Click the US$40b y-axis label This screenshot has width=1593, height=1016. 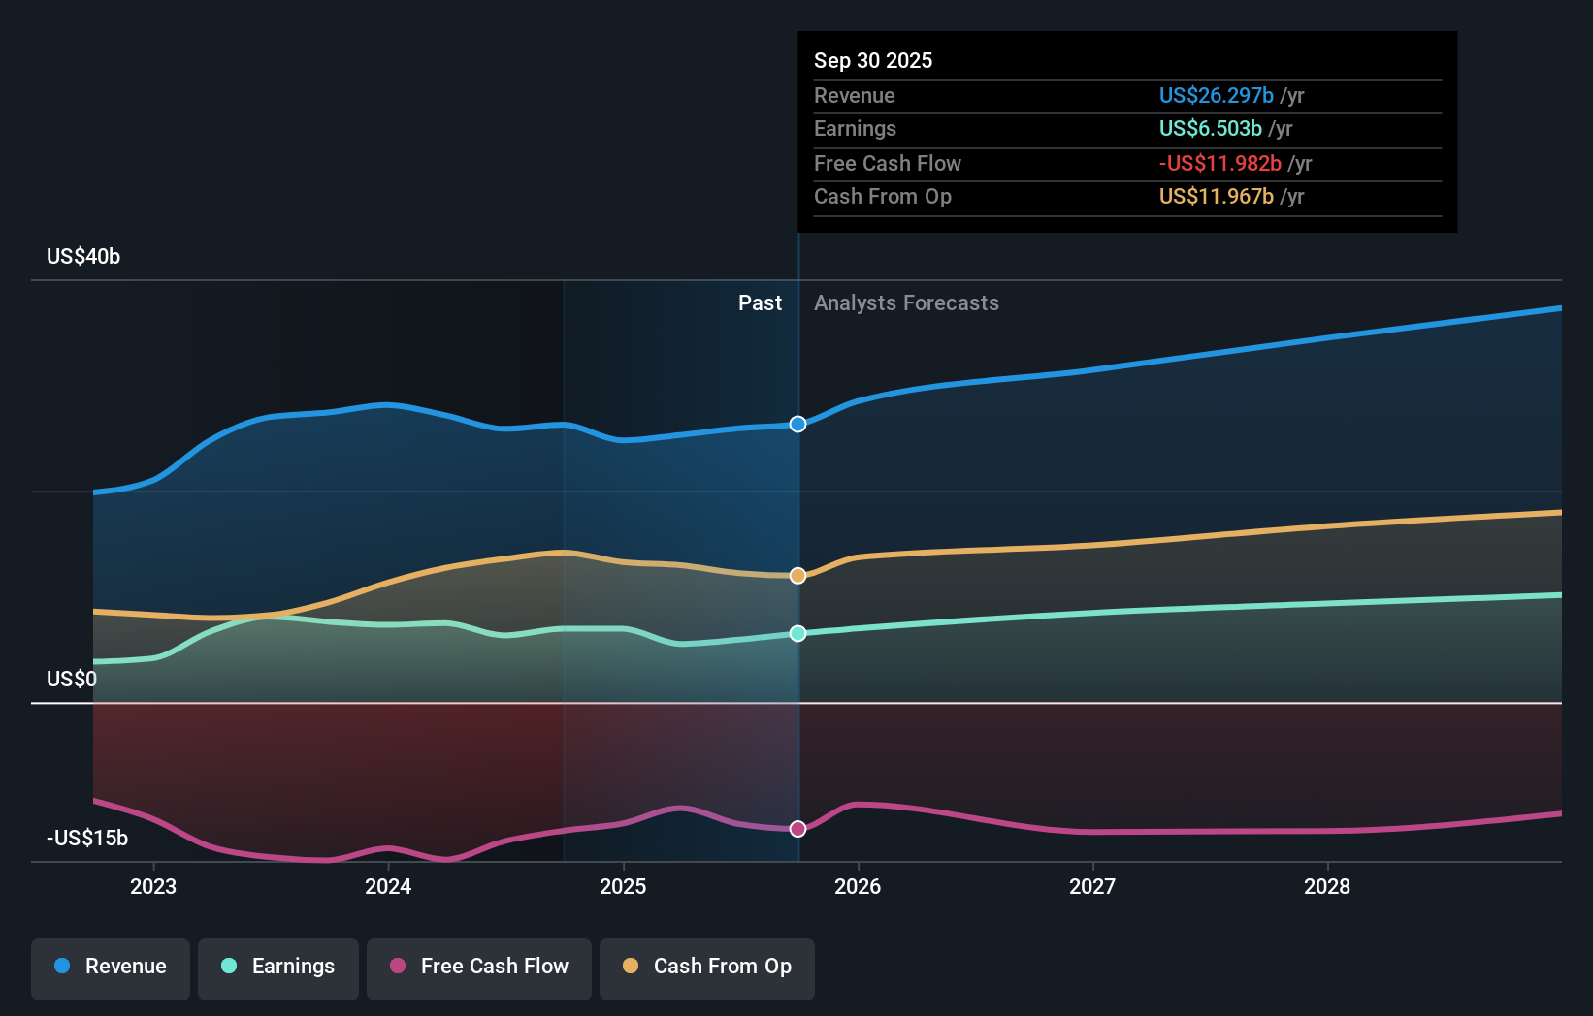tap(83, 256)
